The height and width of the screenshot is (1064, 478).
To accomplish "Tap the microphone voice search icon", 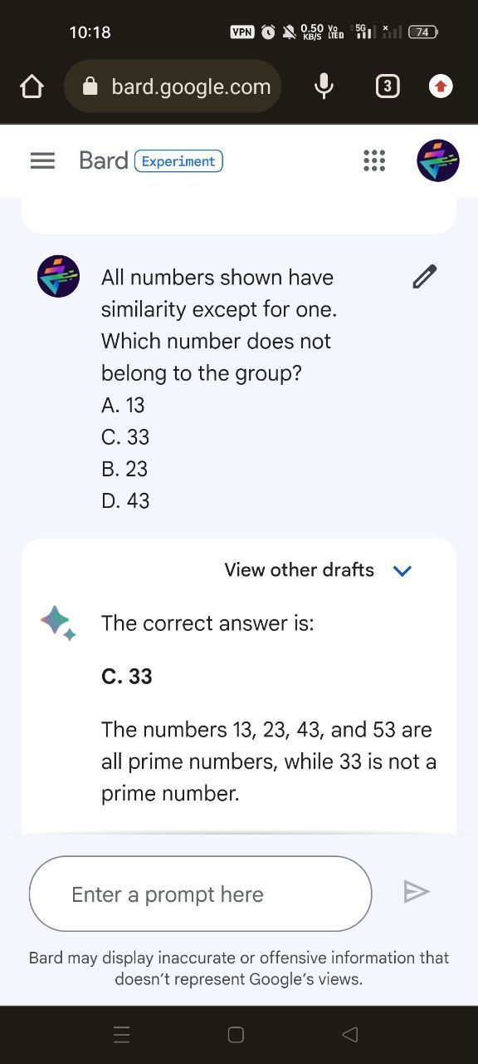I will (x=324, y=86).
